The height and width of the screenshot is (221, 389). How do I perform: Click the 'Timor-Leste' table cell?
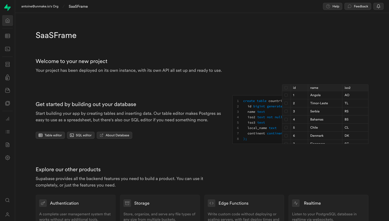click(325, 103)
